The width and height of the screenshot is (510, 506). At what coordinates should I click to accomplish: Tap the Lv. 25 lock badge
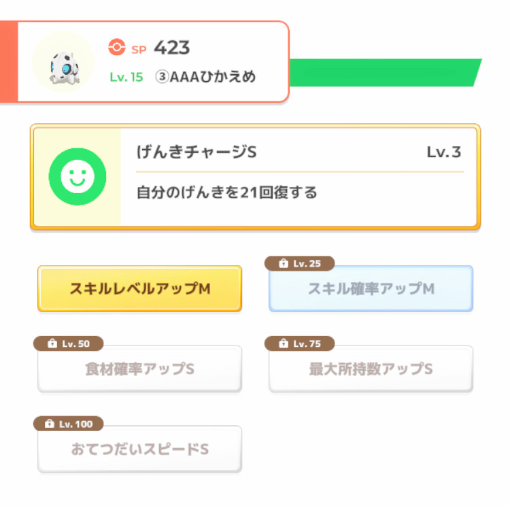[x=300, y=264]
